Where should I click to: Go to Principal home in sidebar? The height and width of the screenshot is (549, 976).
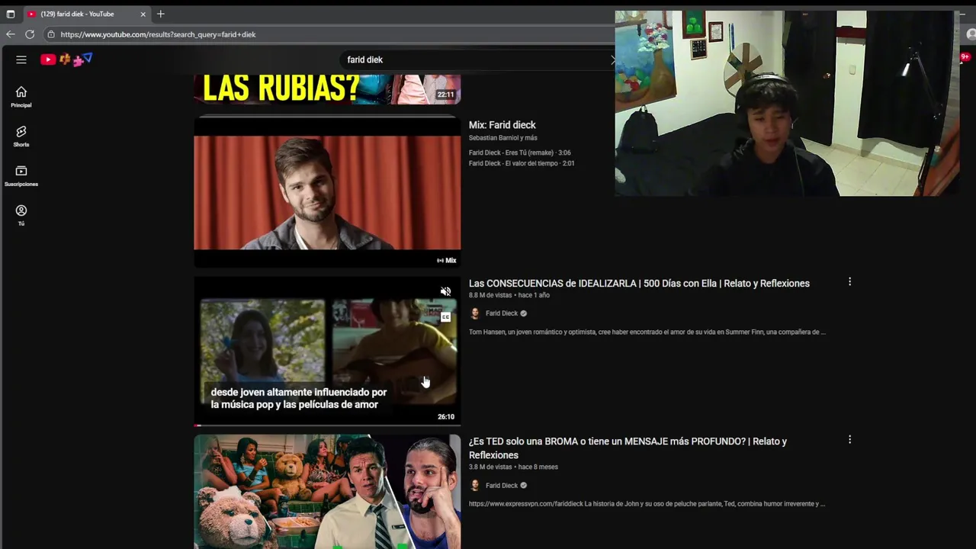click(x=21, y=97)
